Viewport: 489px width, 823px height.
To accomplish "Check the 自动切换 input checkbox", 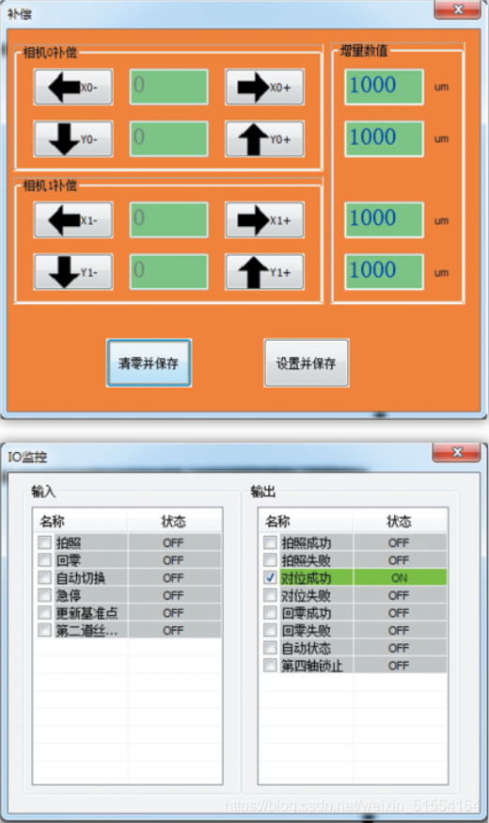I will tap(45, 577).
